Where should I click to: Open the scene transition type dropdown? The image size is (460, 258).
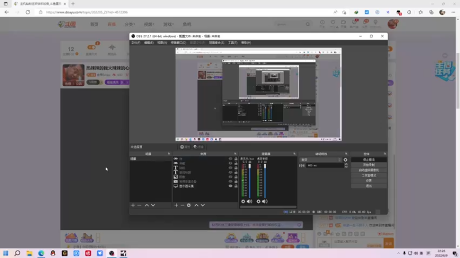pyautogui.click(x=321, y=160)
